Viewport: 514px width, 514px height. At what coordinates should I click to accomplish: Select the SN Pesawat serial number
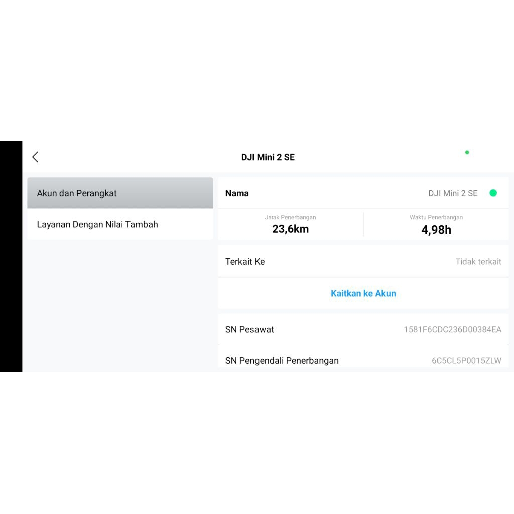point(363,330)
